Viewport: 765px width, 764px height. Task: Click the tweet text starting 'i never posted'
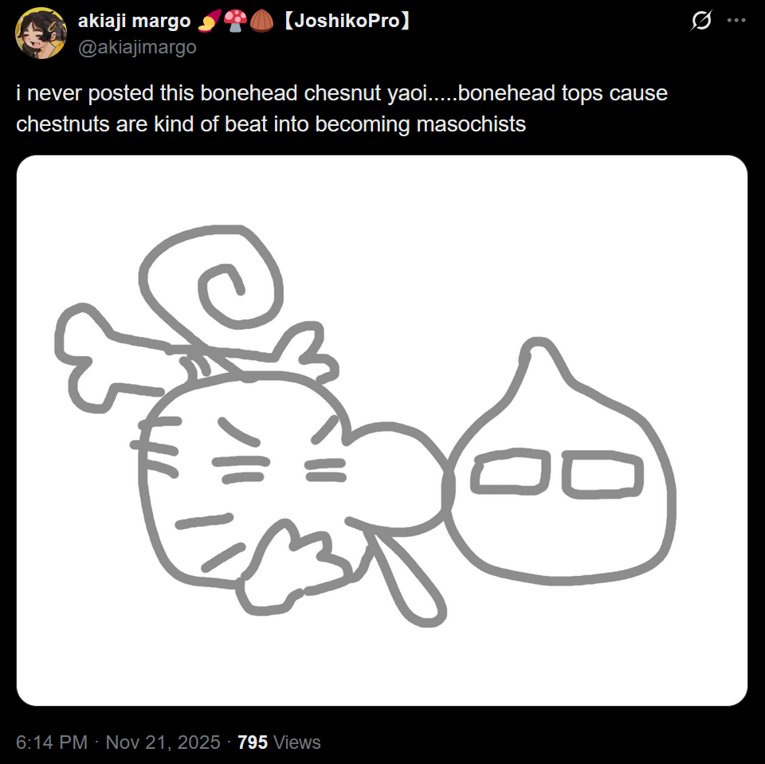pyautogui.click(x=342, y=108)
